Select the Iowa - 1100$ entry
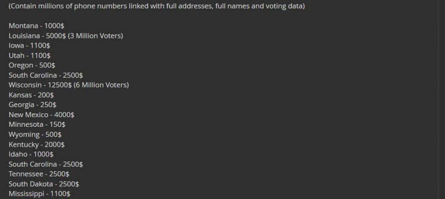 pyautogui.click(x=29, y=45)
